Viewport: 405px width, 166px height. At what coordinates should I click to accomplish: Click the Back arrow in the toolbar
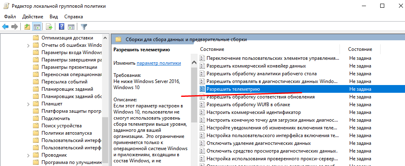pyautogui.click(x=5, y=27)
